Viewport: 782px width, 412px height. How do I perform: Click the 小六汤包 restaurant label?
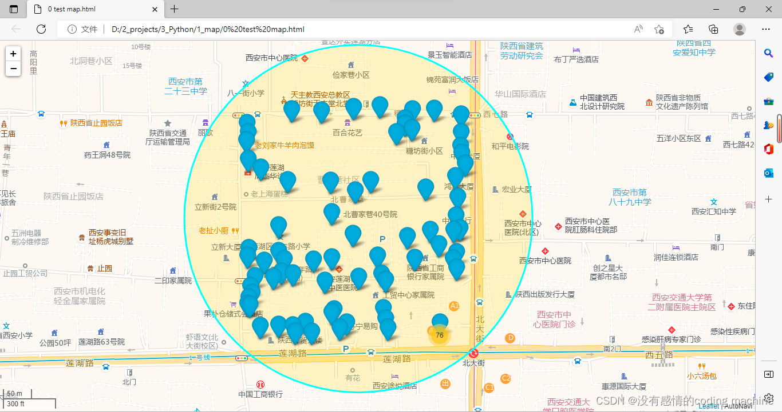702,376
